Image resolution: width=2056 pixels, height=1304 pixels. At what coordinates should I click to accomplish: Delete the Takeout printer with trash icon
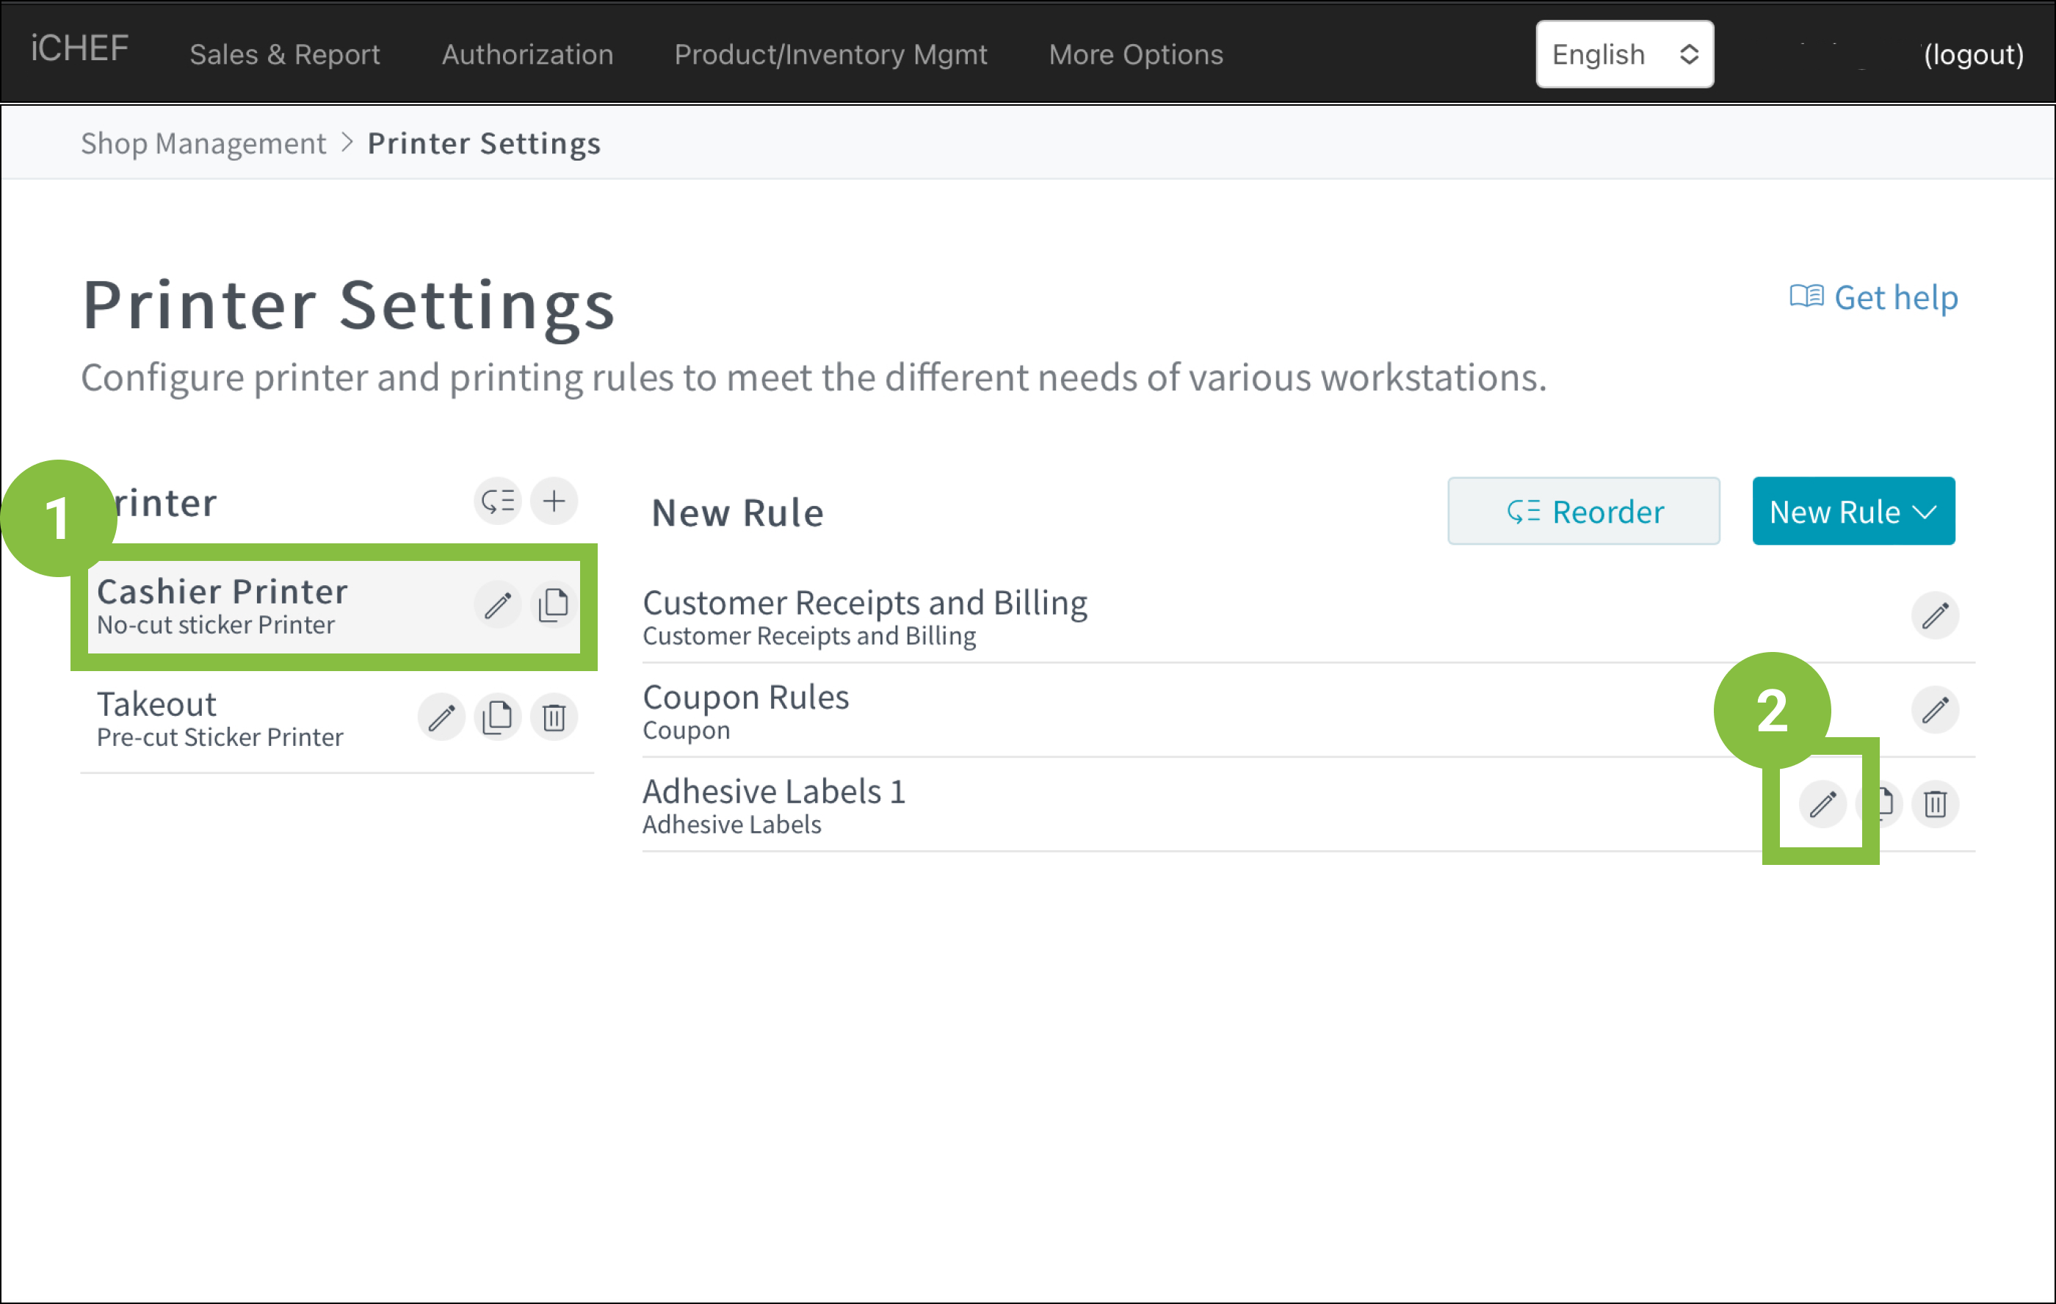pos(553,717)
